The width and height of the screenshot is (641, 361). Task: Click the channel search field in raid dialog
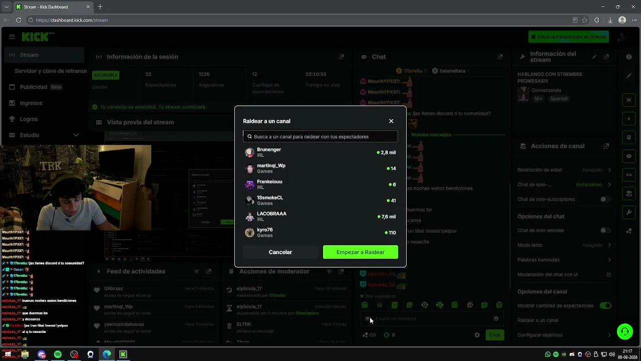click(320, 136)
